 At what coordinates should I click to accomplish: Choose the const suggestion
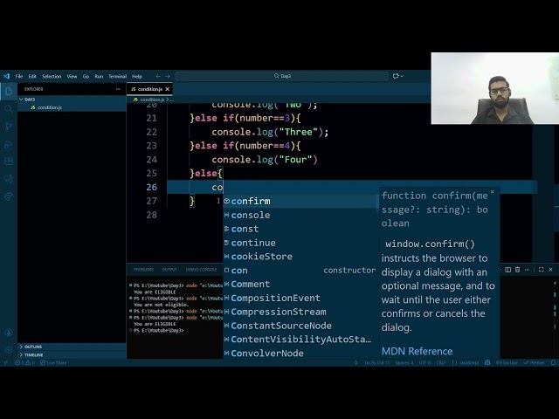tap(300, 229)
